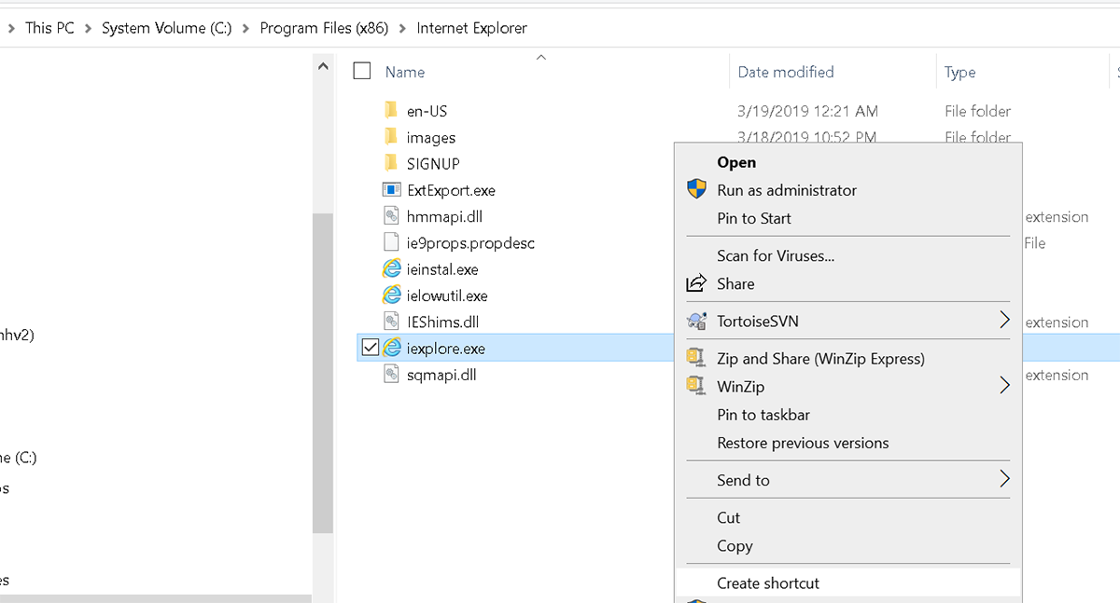Sort by the Type column header

click(959, 72)
